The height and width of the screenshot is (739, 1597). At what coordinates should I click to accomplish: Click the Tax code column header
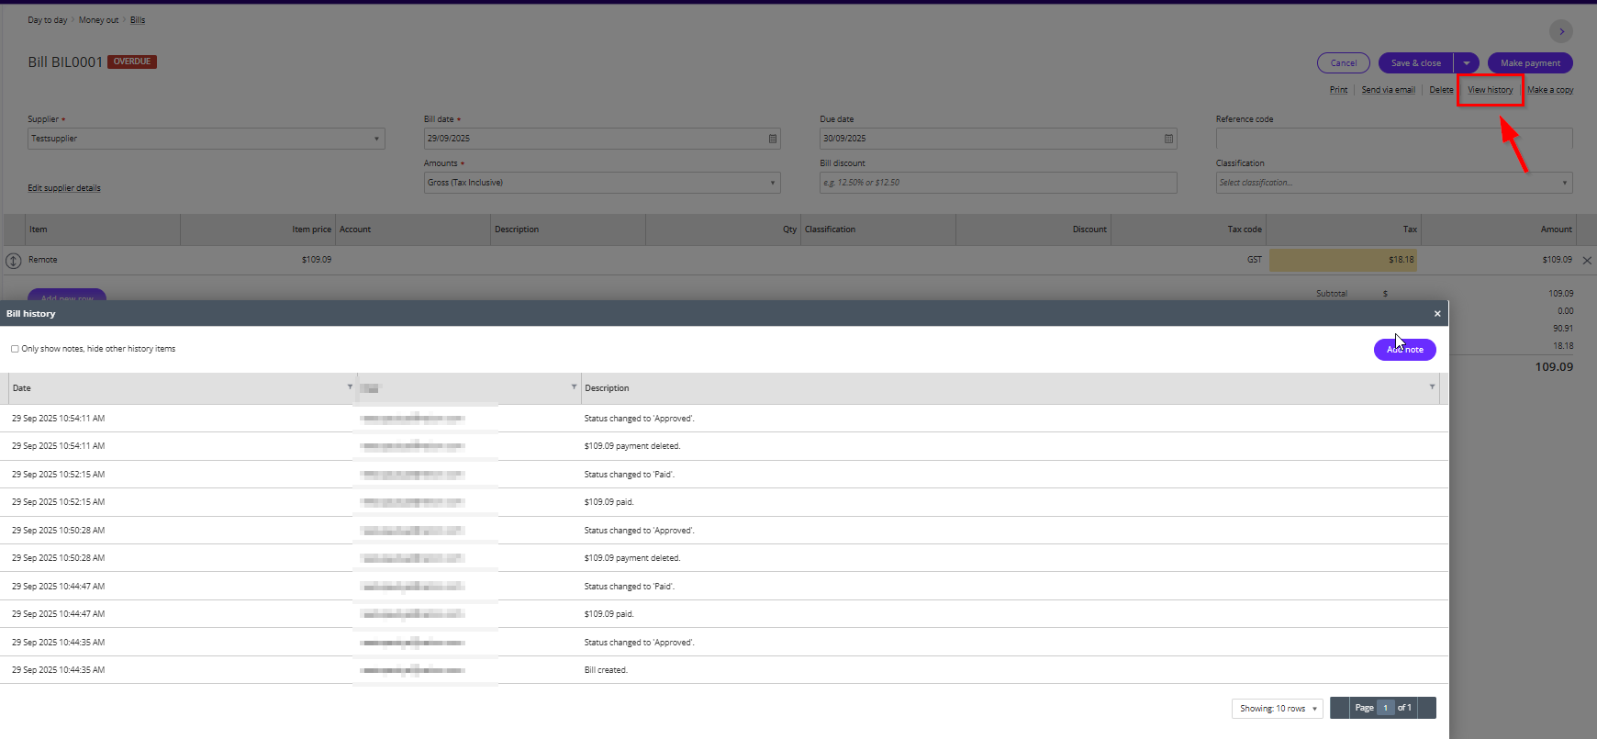[x=1245, y=230]
